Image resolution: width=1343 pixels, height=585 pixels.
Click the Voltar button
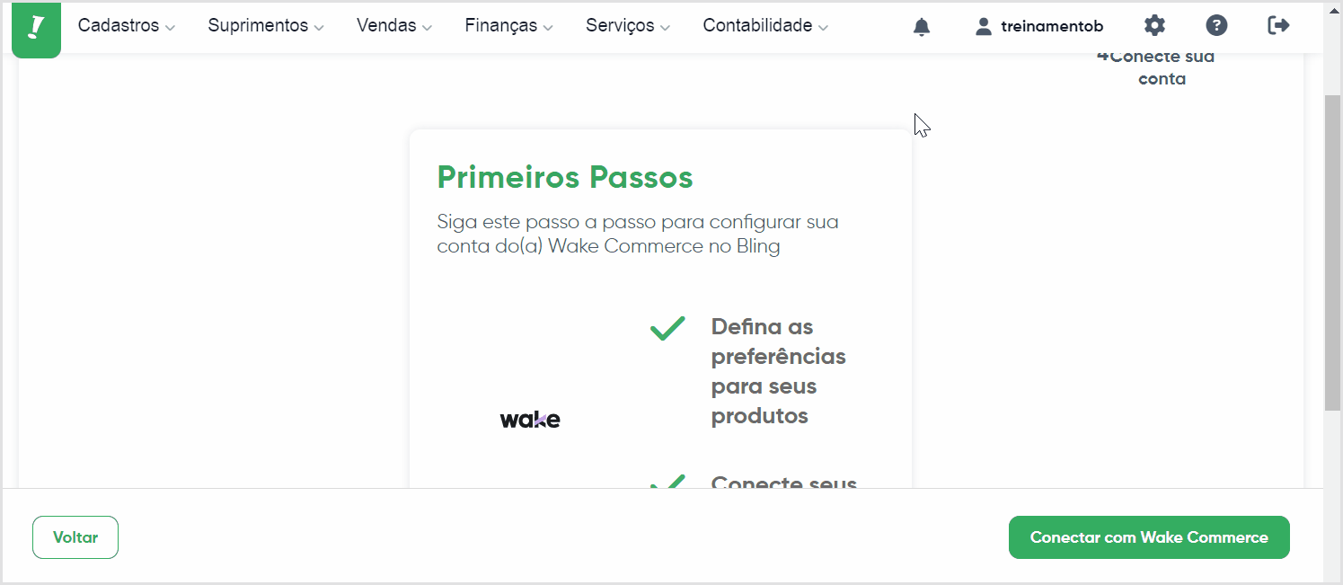point(75,537)
